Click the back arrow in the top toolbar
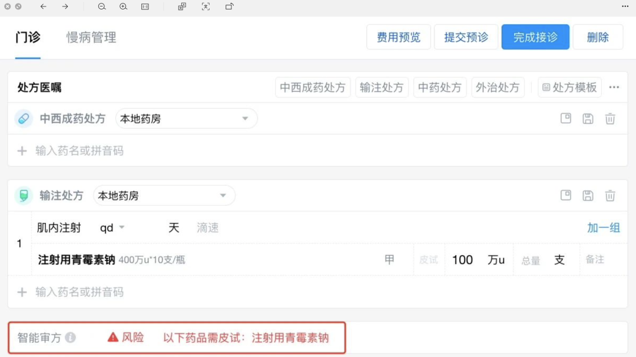Image resolution: width=636 pixels, height=357 pixels. pos(43,6)
